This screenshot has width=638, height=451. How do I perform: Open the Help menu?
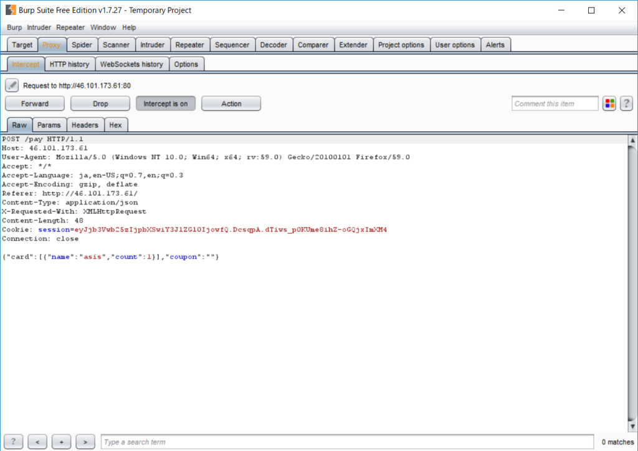pyautogui.click(x=129, y=27)
